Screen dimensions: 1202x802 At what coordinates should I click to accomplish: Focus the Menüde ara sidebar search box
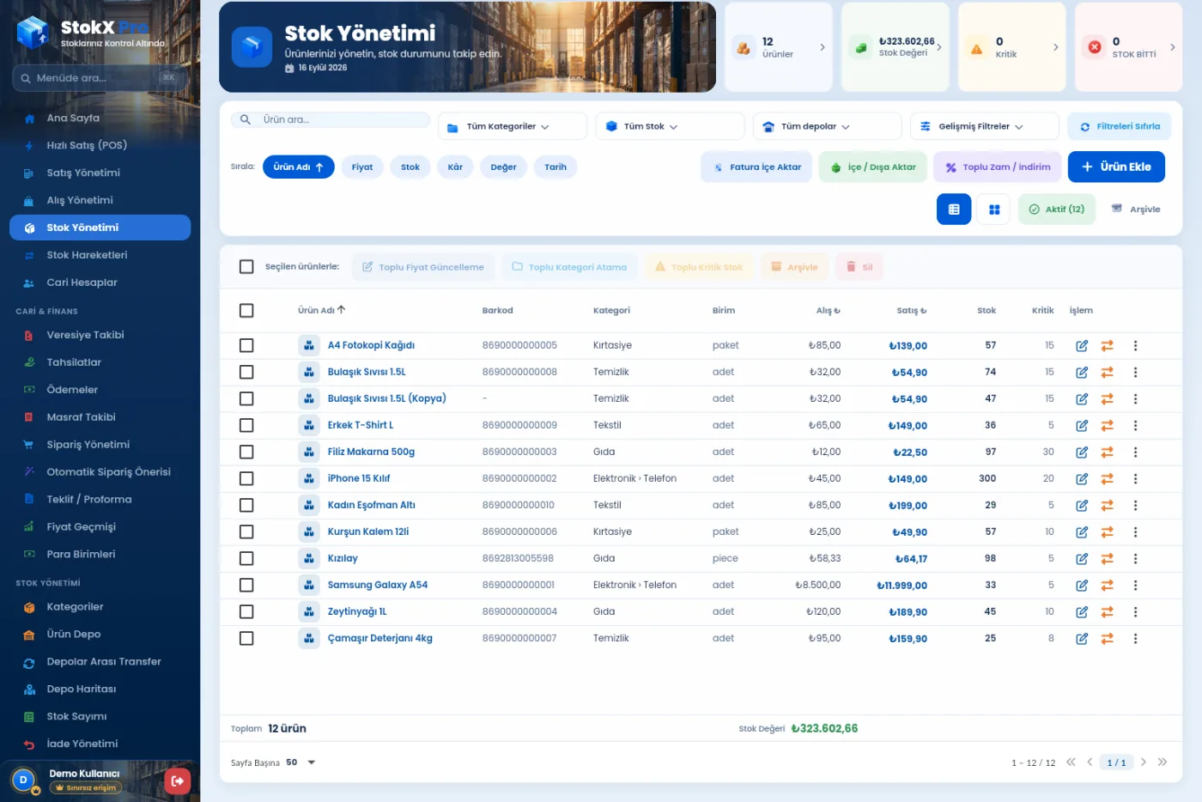point(99,78)
